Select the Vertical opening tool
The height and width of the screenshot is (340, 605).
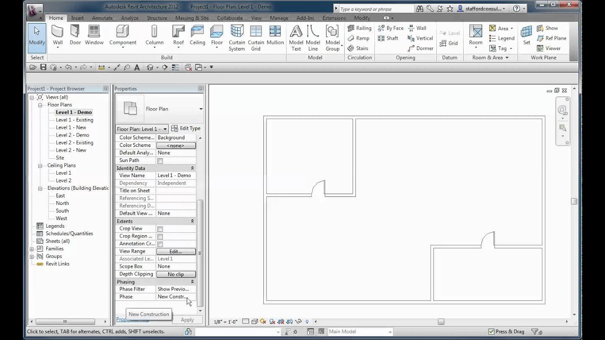[420, 38]
